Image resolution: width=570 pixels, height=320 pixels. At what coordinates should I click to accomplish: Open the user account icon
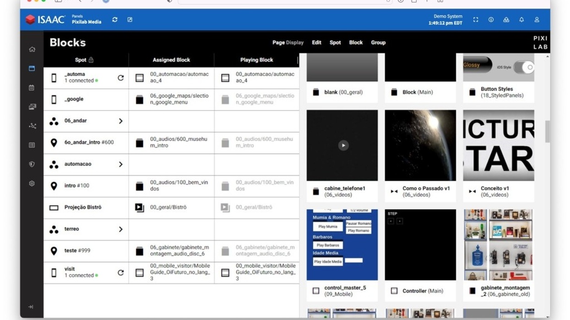pos(537,20)
